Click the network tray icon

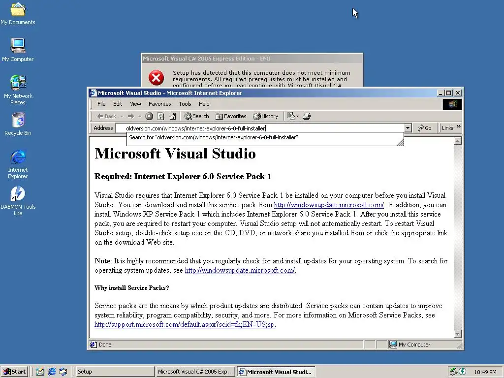[453, 372]
